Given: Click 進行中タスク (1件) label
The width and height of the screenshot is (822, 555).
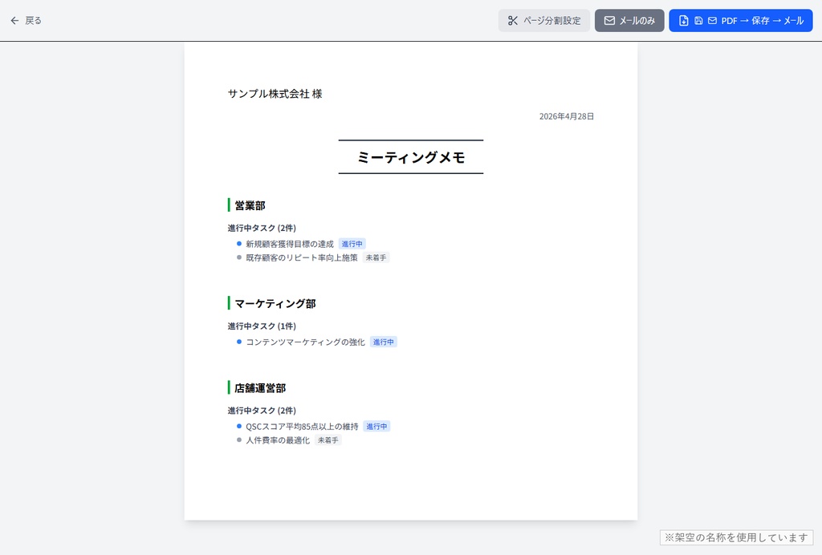Looking at the screenshot, I should point(262,326).
